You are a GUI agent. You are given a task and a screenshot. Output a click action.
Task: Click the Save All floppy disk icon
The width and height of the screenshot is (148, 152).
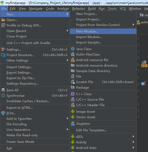(3, 90)
